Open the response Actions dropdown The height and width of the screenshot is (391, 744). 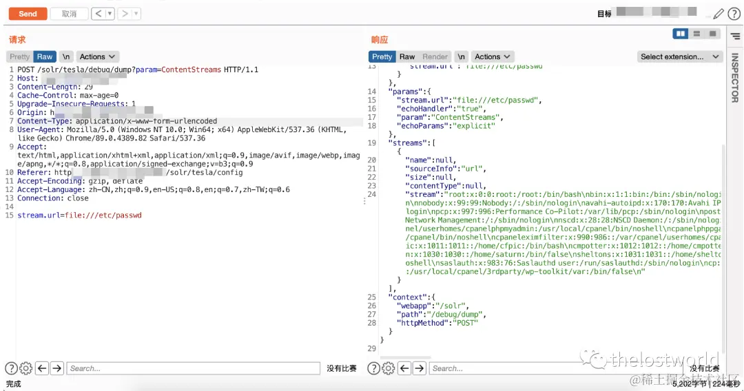tap(493, 56)
